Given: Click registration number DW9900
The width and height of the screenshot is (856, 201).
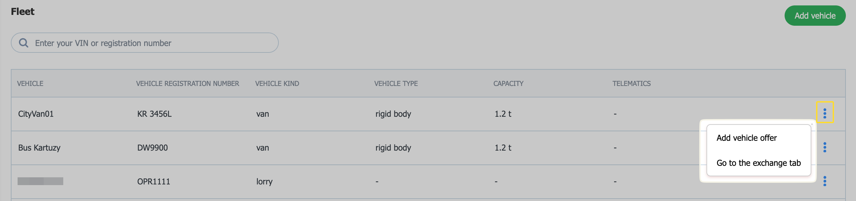Looking at the screenshot, I should [x=152, y=148].
